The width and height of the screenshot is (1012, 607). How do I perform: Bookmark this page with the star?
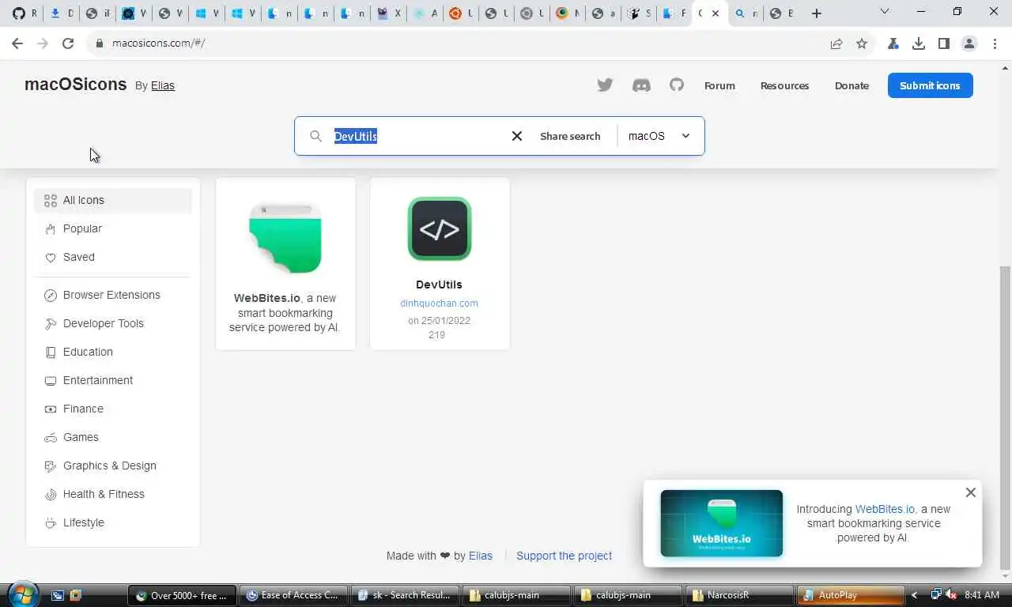point(862,43)
